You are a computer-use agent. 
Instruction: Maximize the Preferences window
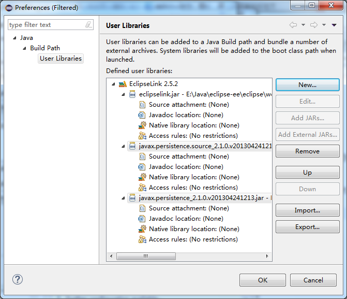coord(312,5)
